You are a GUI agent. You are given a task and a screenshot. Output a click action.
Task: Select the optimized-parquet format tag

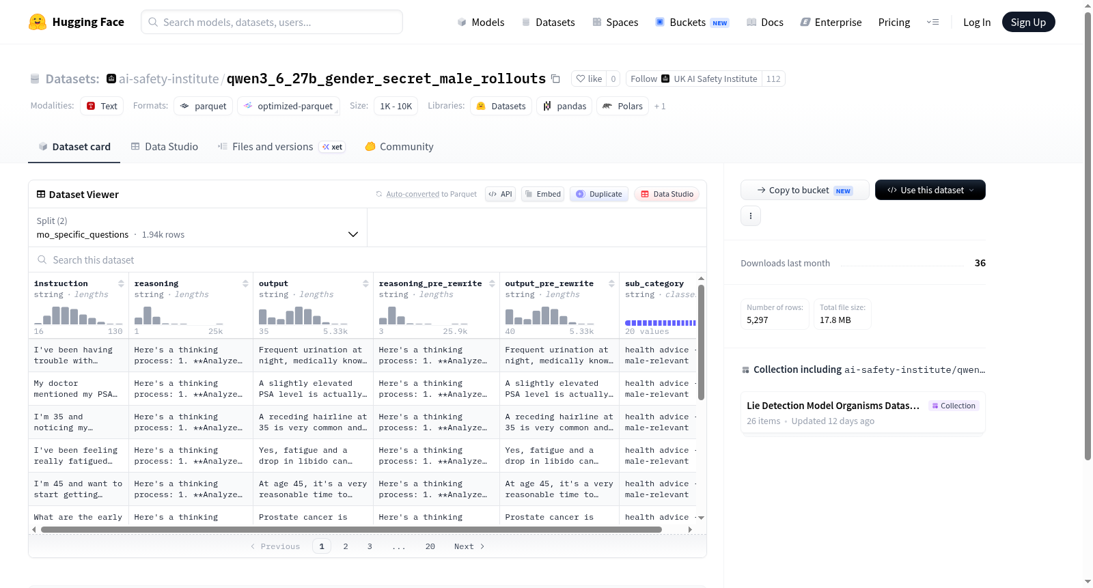pyautogui.click(x=288, y=106)
